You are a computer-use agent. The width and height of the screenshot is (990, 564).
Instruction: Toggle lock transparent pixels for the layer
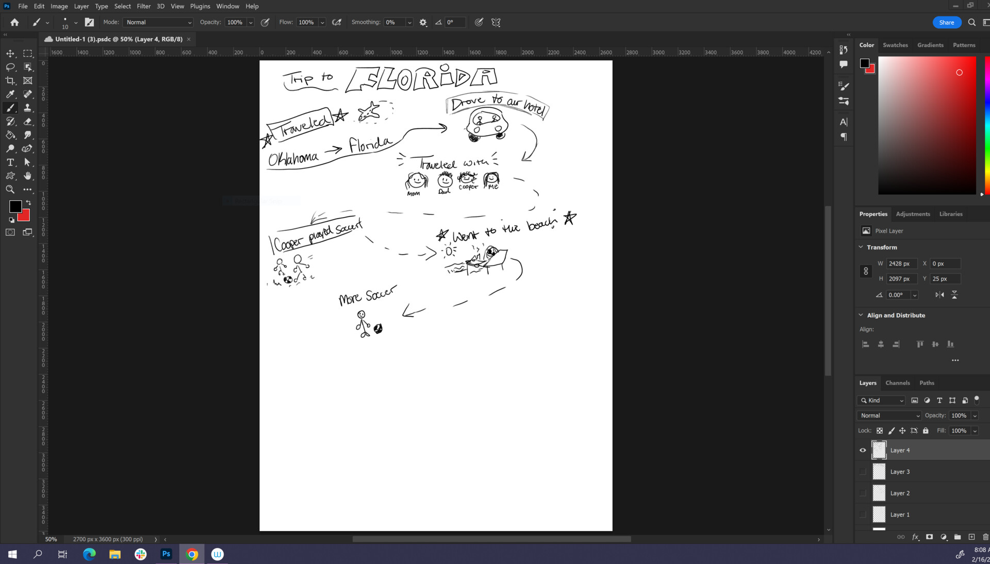tap(880, 430)
